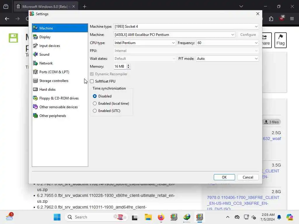The height and width of the screenshot is (224, 299).
Task: Select Disabled time synchronization
Action: coord(95,96)
